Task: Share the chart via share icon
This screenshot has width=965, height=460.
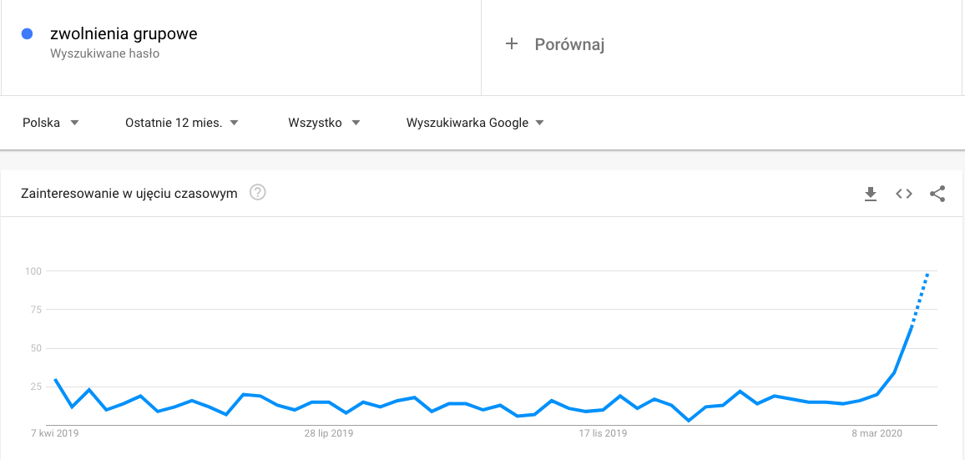Action: pyautogui.click(x=937, y=194)
